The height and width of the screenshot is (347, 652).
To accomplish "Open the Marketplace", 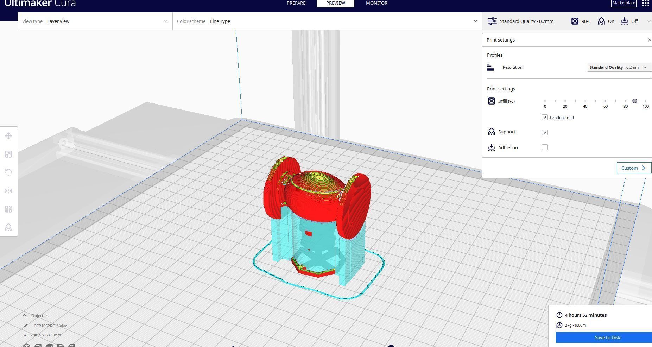I will pyautogui.click(x=623, y=3).
